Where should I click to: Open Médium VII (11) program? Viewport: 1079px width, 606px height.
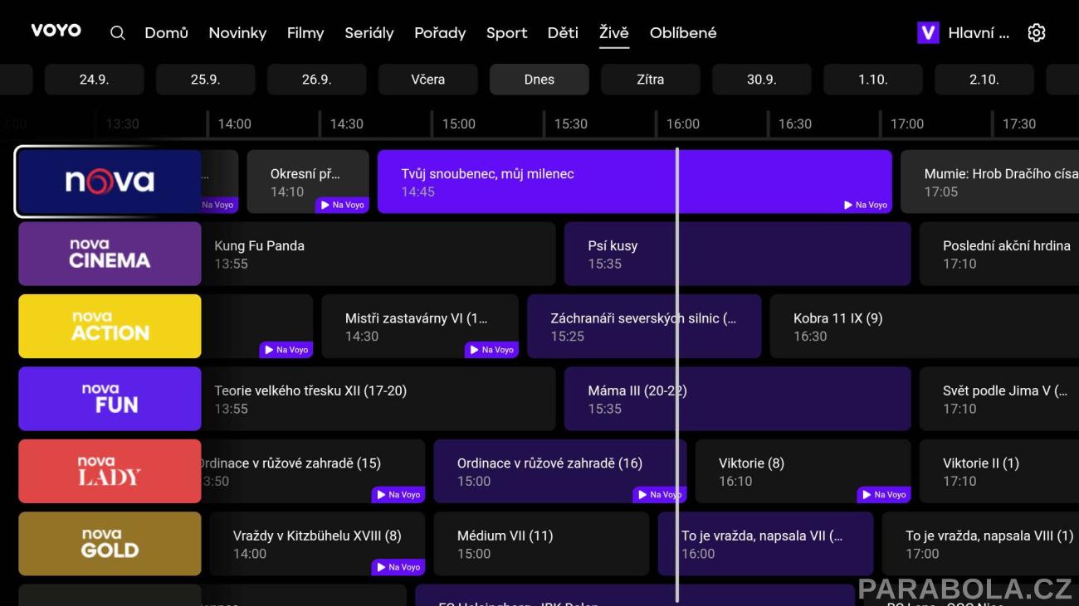point(541,544)
